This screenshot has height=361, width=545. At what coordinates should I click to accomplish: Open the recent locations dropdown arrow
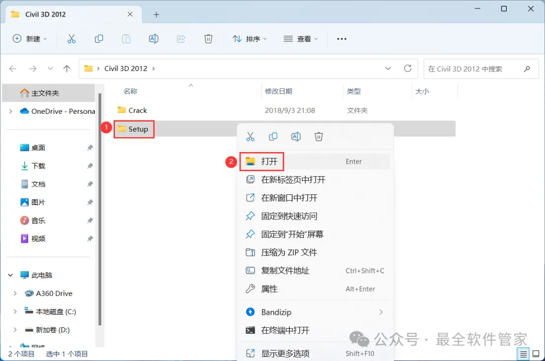(x=50, y=68)
